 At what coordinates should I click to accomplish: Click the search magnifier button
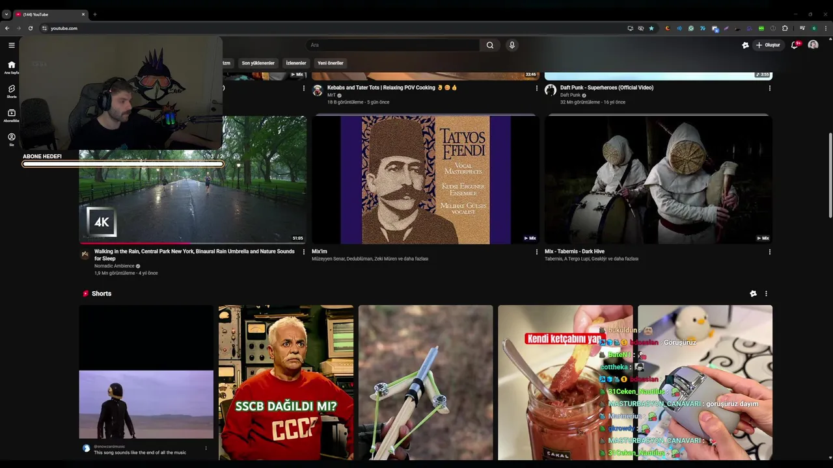click(490, 45)
